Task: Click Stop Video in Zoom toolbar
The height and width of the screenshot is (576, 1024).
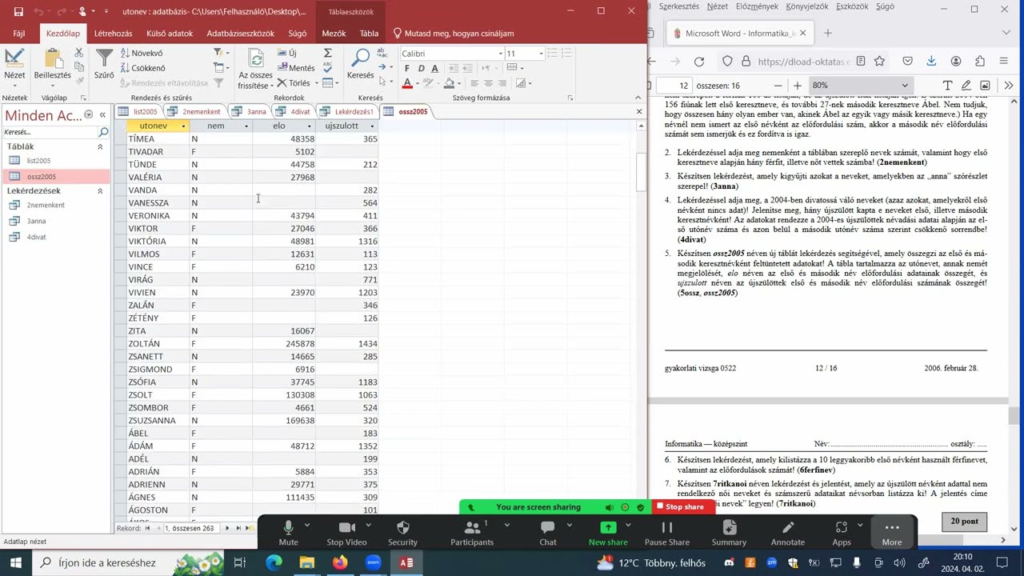Action: click(x=346, y=533)
